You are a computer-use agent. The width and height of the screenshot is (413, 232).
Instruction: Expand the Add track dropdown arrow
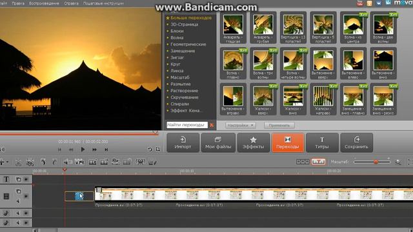pyautogui.click(x=7, y=162)
